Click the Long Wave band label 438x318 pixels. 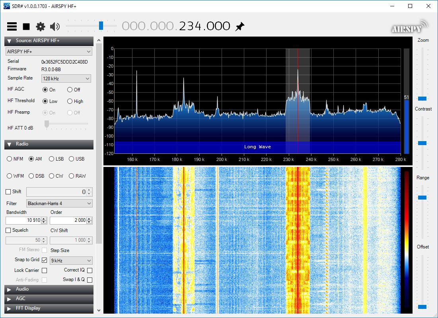pos(257,147)
